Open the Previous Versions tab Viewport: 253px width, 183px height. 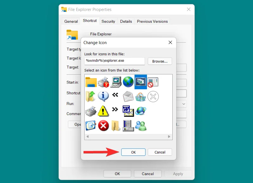point(152,21)
